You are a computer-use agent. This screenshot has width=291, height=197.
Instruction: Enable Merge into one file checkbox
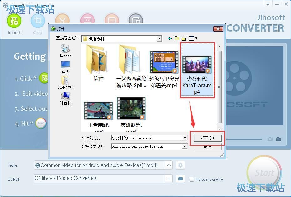click(x=192, y=179)
